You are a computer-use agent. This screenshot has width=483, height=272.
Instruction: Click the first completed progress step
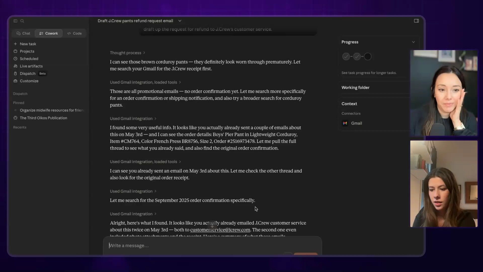tap(346, 57)
